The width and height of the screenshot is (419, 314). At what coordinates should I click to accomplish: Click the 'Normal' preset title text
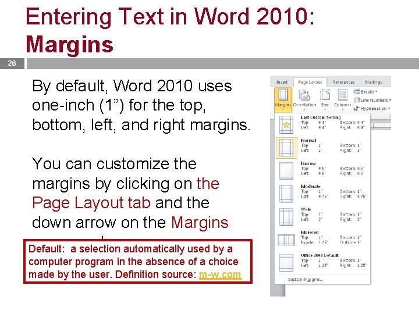coord(308,140)
